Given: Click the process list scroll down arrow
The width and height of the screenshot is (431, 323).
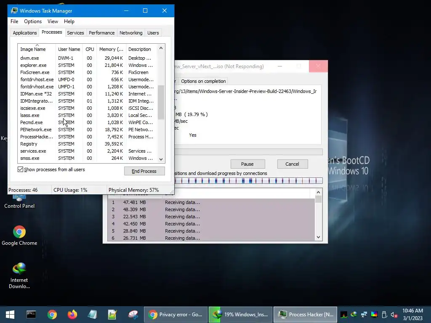Looking at the screenshot, I should 161,159.
